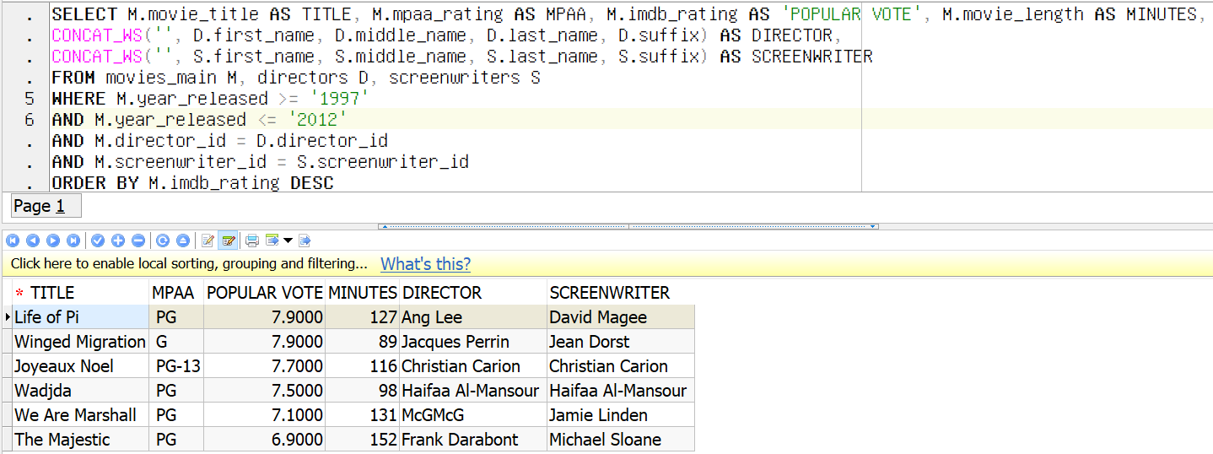Click the export results icon

point(272,241)
